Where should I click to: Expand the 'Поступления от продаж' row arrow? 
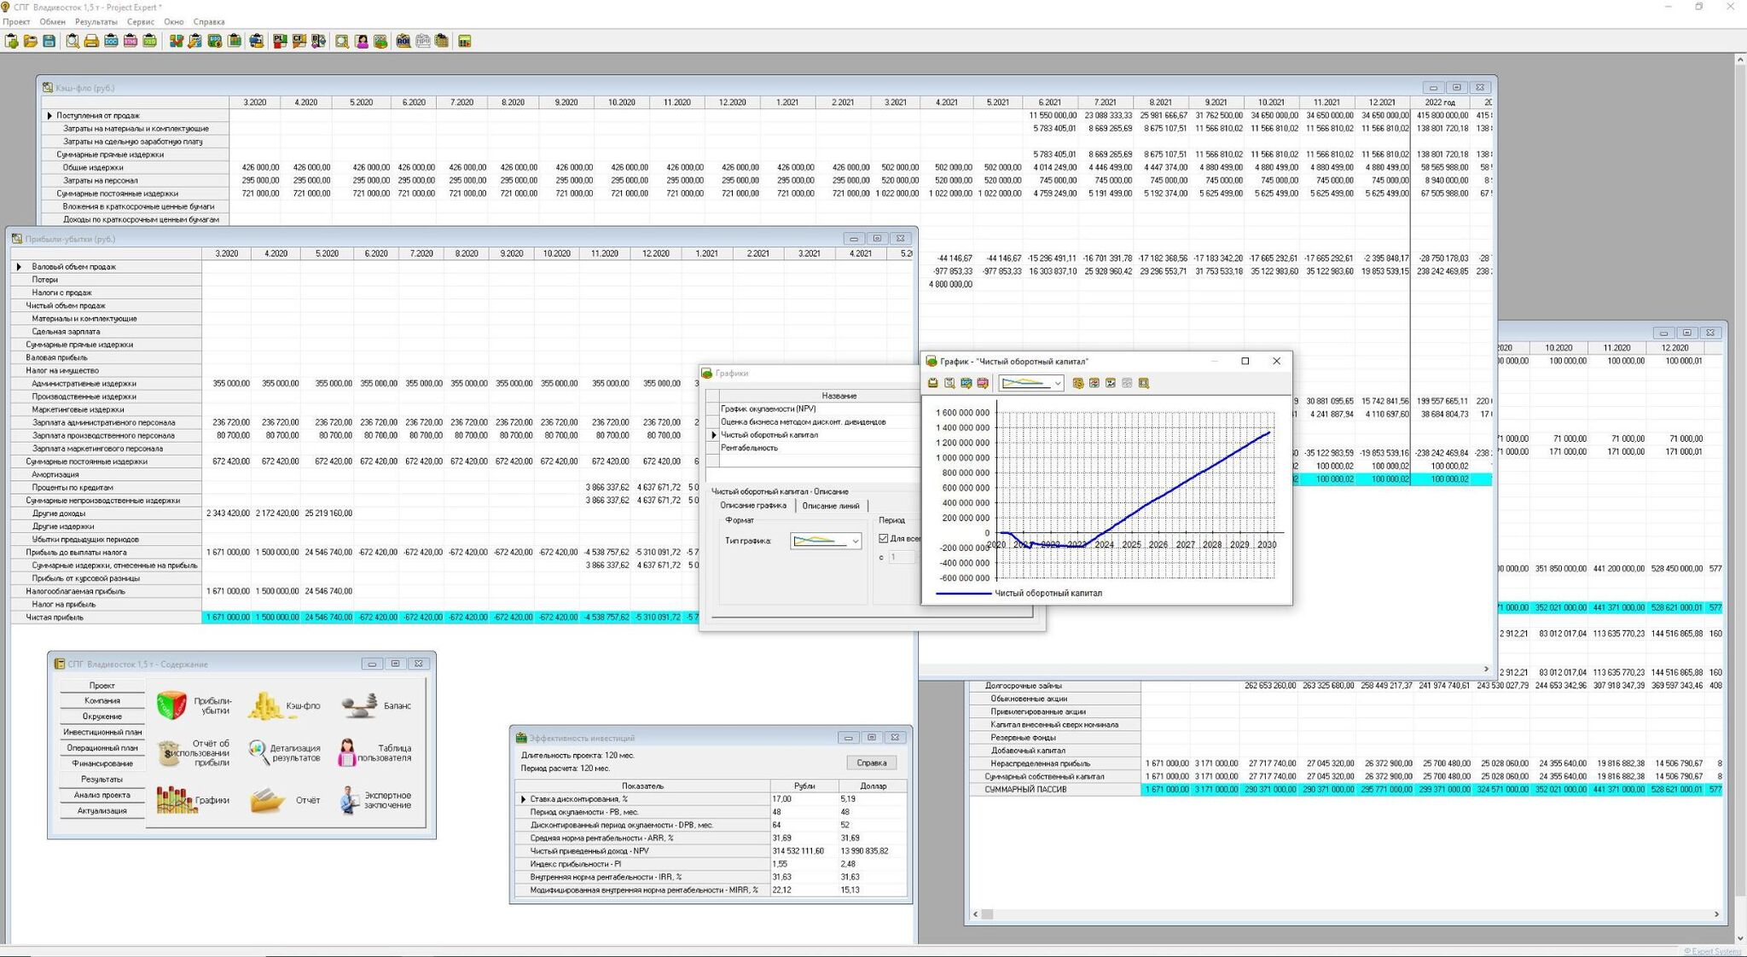(49, 115)
